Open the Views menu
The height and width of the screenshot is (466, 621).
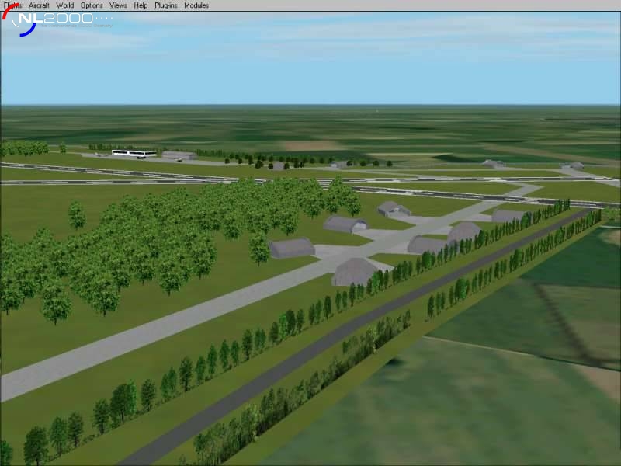(118, 5)
